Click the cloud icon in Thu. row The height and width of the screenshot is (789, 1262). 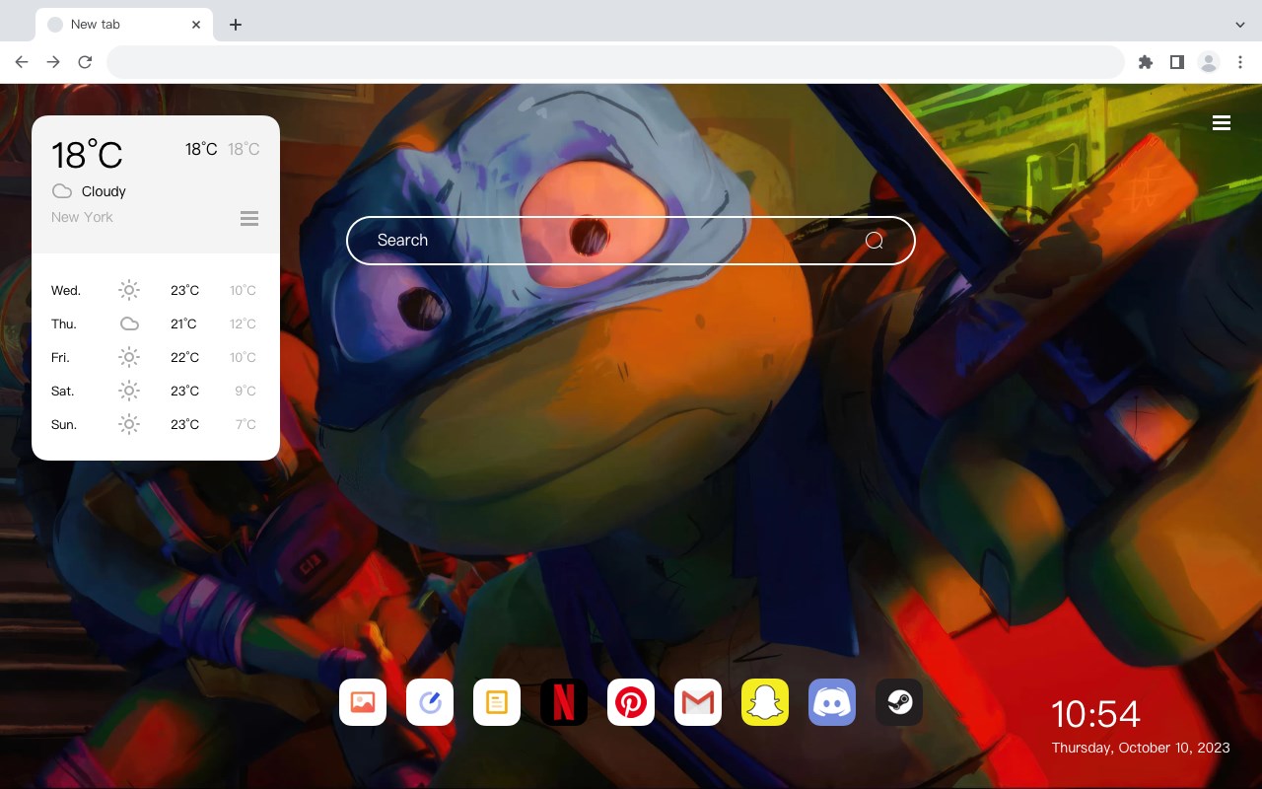129,323
